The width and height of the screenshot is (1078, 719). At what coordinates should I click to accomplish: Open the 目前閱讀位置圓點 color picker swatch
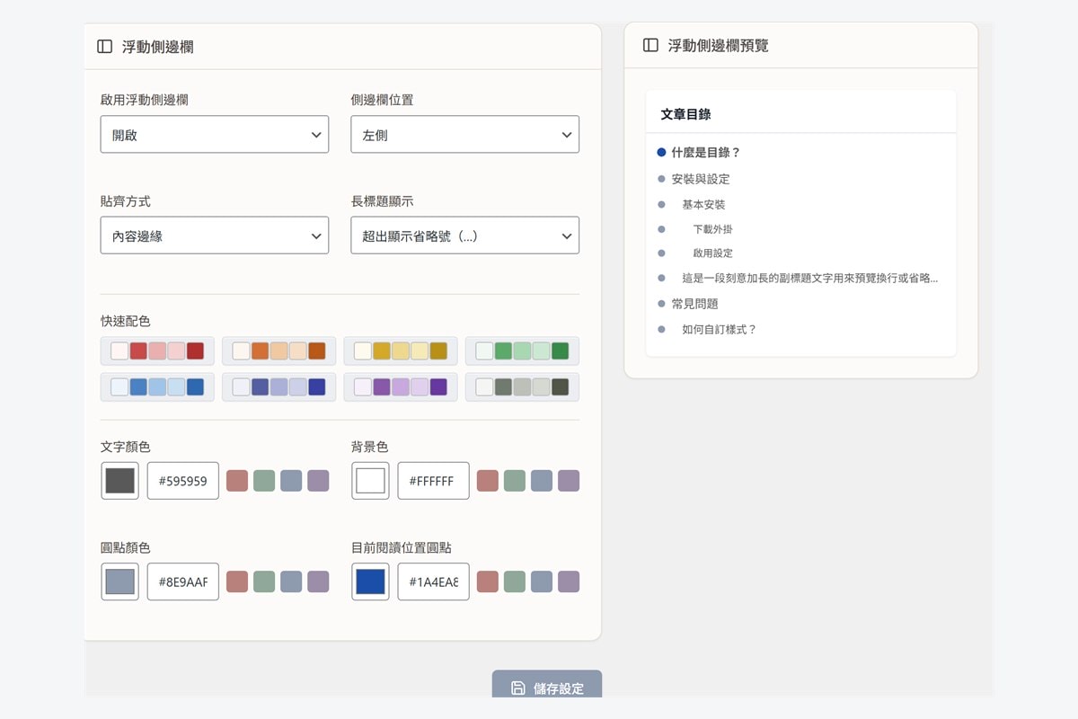coord(370,581)
